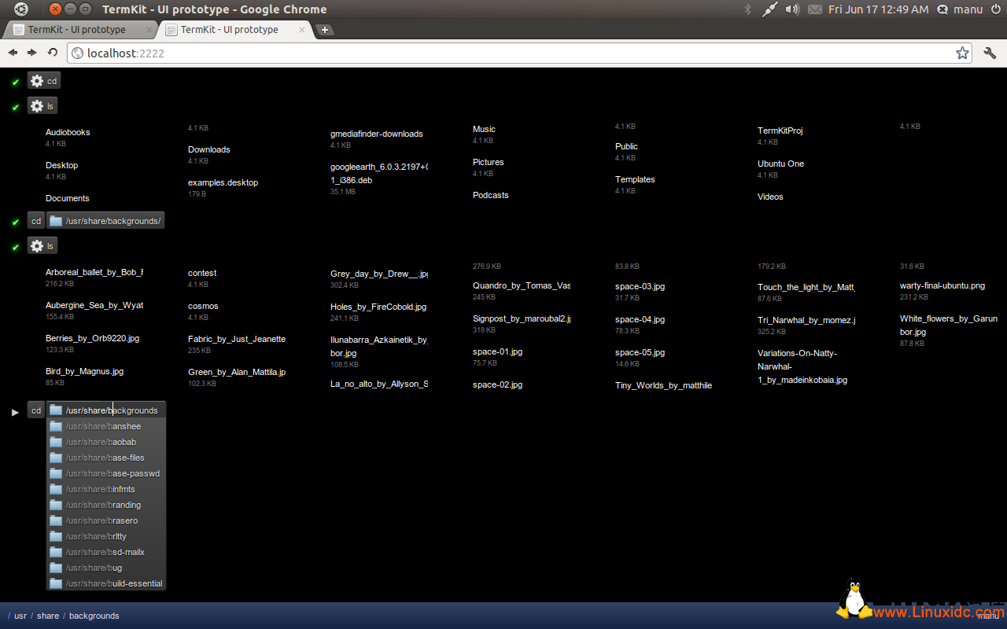Open a new tab with the plus button
Screen dimensions: 1007x629
click(x=325, y=28)
